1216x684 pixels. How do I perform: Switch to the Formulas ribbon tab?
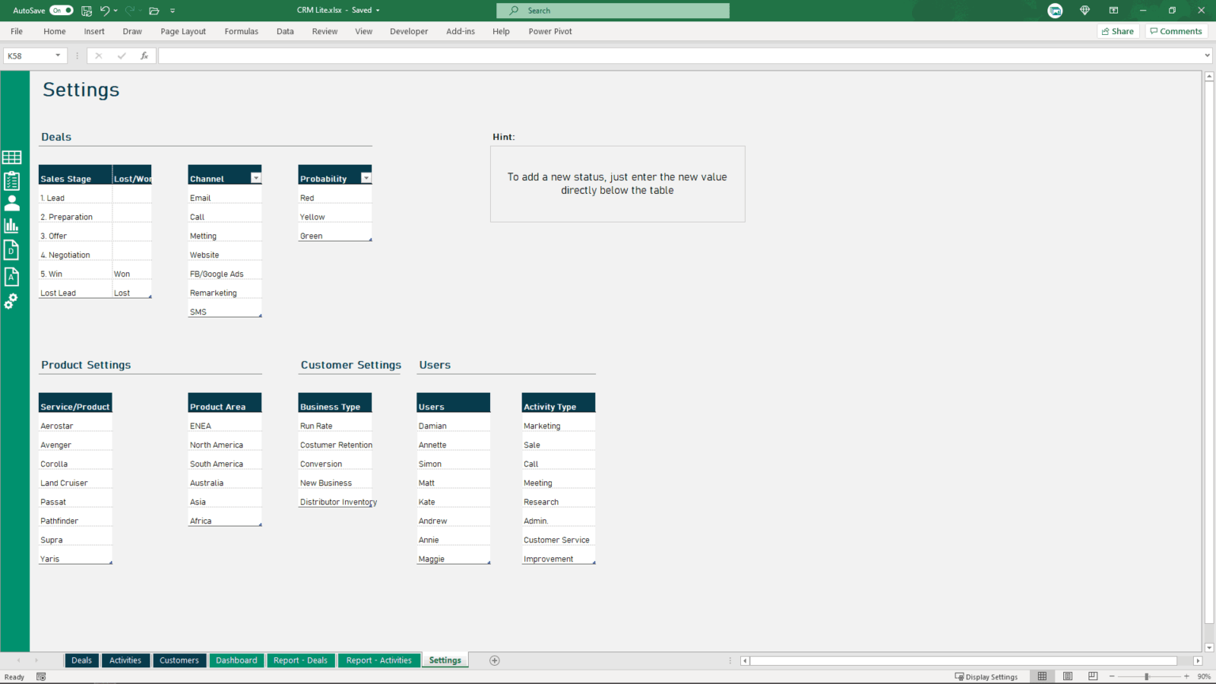coord(241,31)
